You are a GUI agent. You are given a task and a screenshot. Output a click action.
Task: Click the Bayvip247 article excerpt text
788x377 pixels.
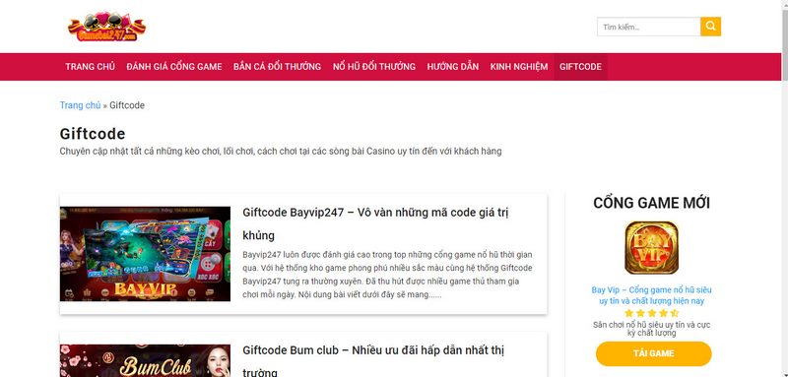[x=387, y=275]
